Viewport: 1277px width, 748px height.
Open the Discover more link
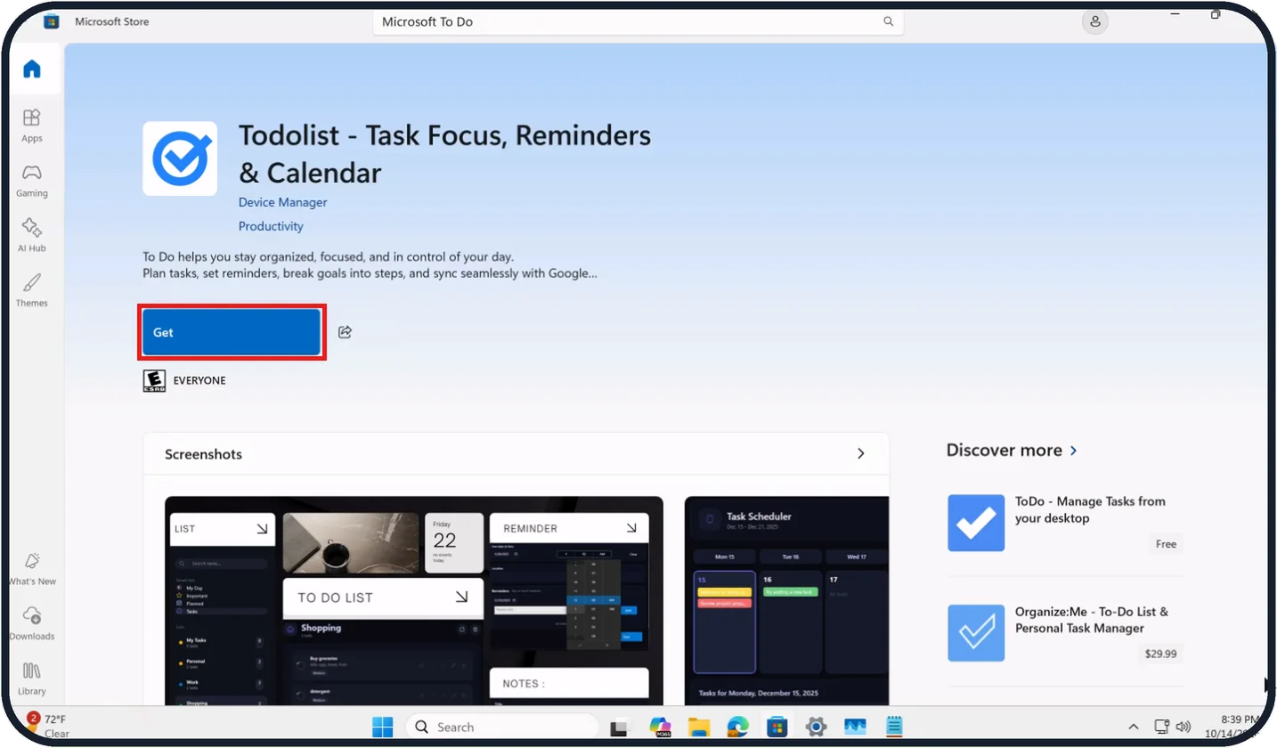tap(1012, 451)
